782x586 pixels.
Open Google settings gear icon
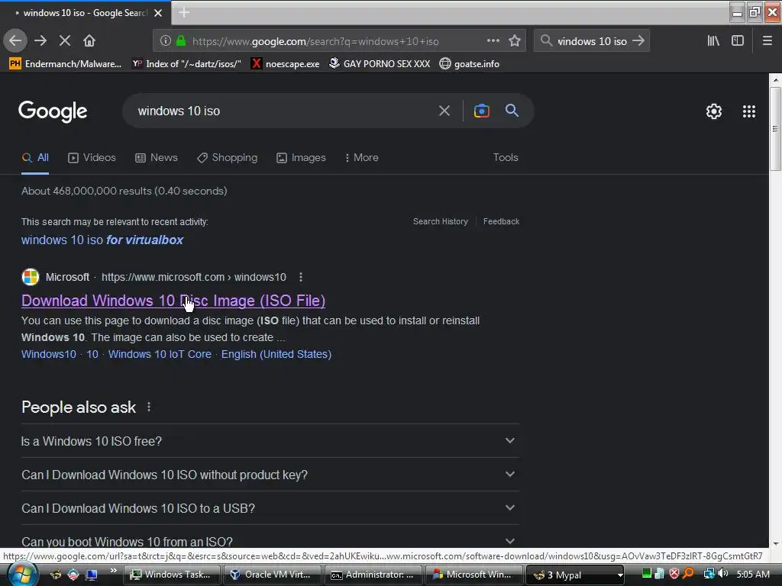(714, 111)
